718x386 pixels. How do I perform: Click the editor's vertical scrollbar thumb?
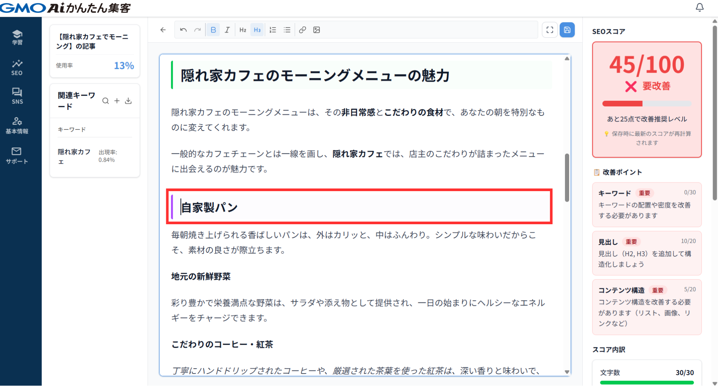coord(567,177)
